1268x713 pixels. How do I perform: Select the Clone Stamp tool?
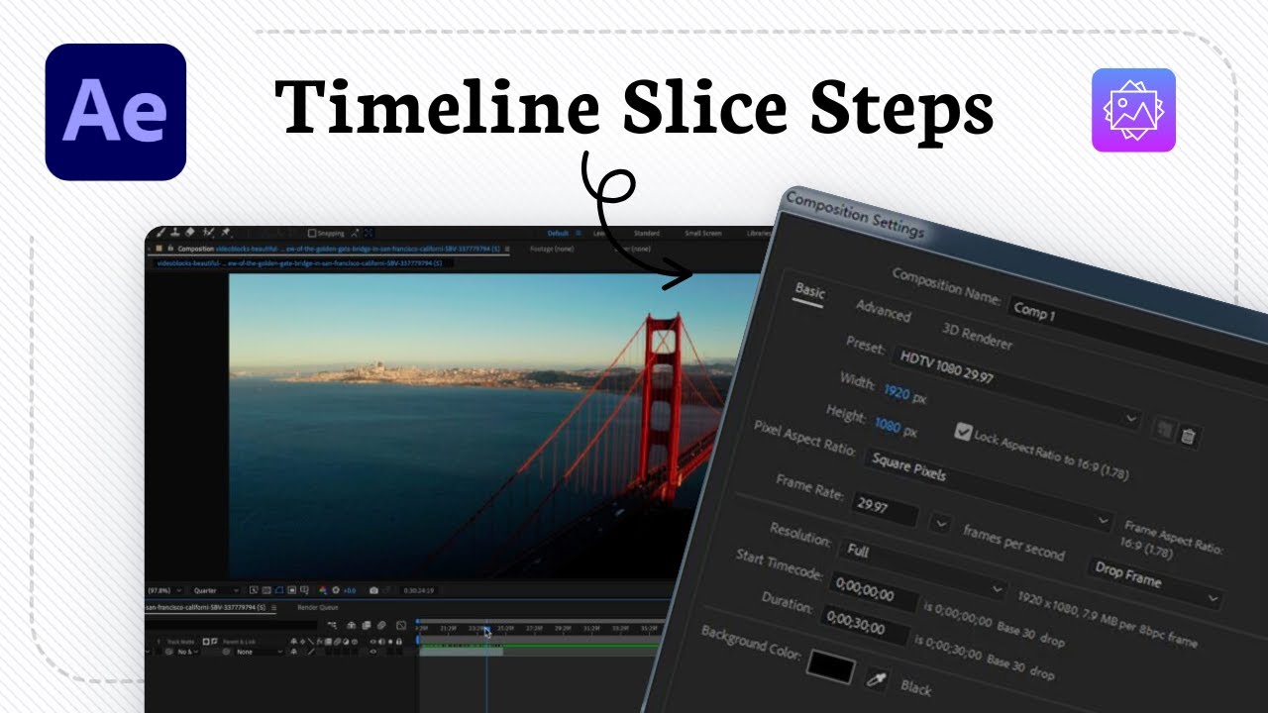tap(175, 233)
